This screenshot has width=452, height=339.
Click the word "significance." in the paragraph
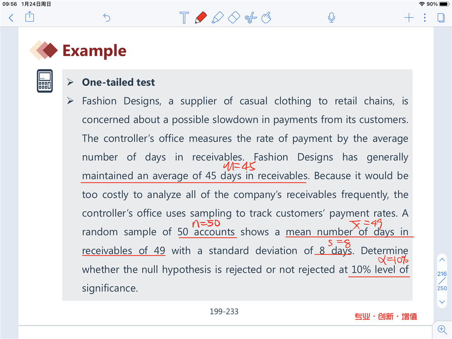(x=110, y=288)
